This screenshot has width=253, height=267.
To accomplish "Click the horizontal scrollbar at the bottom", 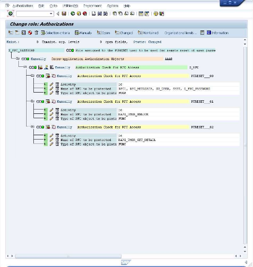I will tap(68, 256).
